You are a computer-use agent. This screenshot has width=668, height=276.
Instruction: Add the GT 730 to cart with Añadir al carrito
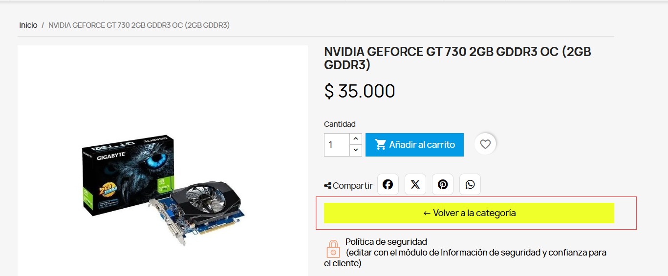click(414, 145)
